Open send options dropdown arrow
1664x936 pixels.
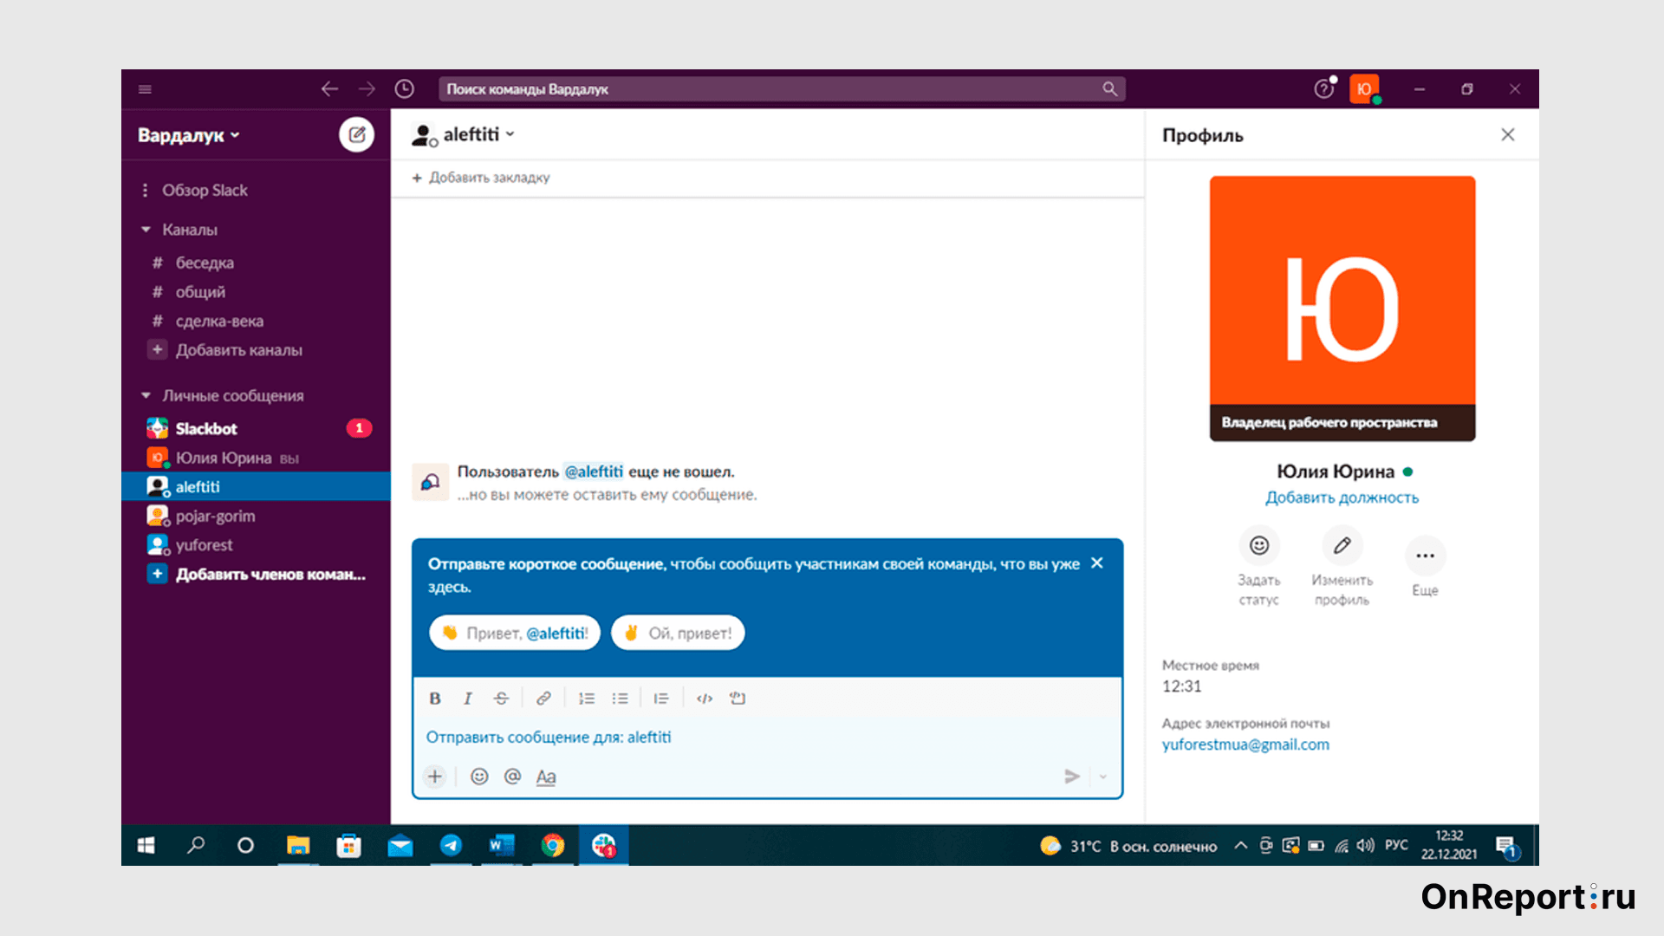click(x=1103, y=777)
